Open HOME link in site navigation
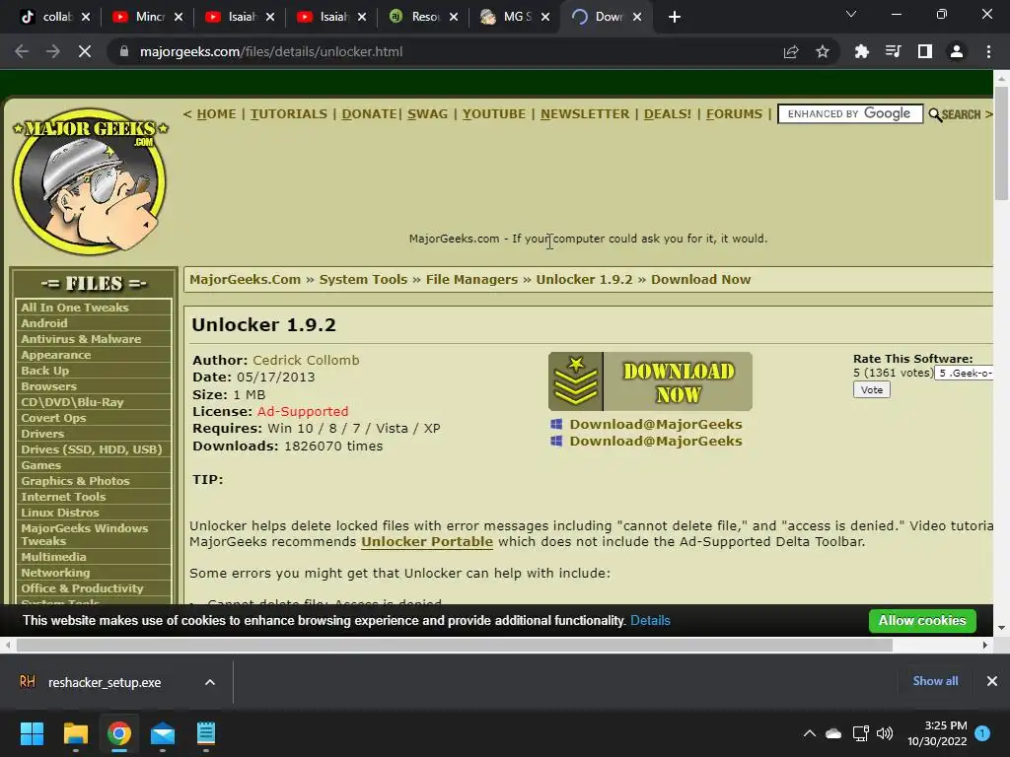The width and height of the screenshot is (1010, 757). (x=216, y=114)
